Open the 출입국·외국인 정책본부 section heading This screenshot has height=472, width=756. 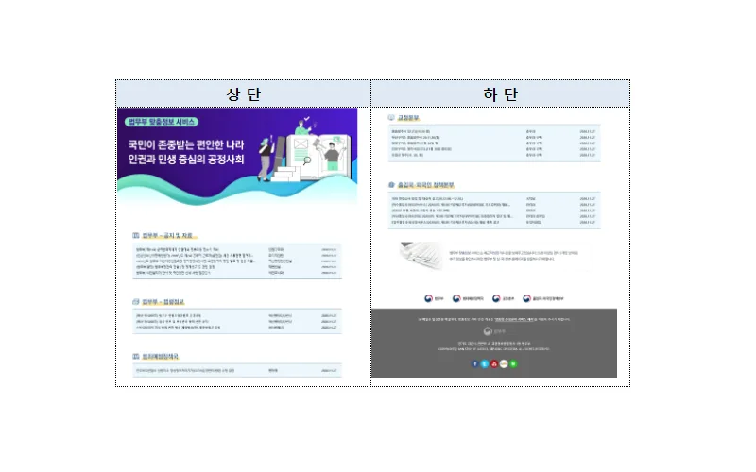pos(426,185)
